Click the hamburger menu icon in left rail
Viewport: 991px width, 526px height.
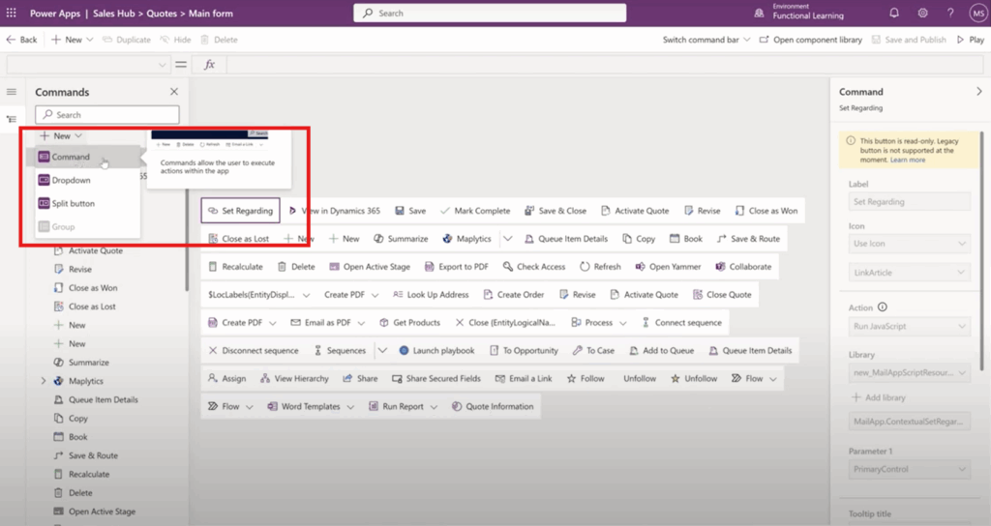click(x=12, y=92)
